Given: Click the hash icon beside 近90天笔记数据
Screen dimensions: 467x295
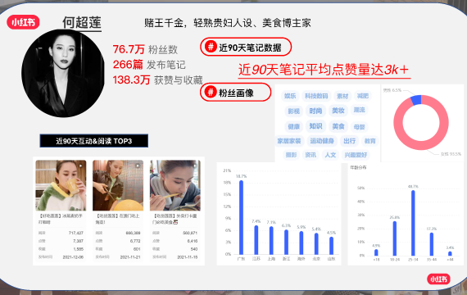Looking at the screenshot, I should tap(211, 47).
